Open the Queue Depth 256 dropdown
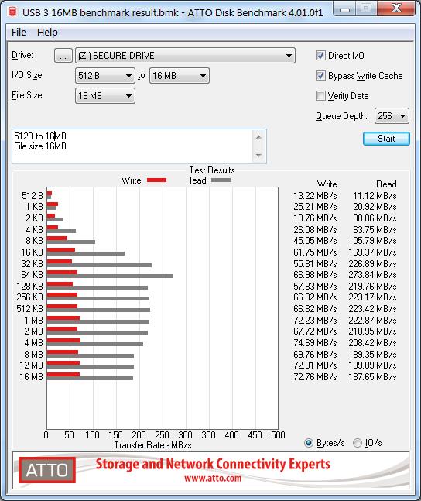 tap(392, 116)
